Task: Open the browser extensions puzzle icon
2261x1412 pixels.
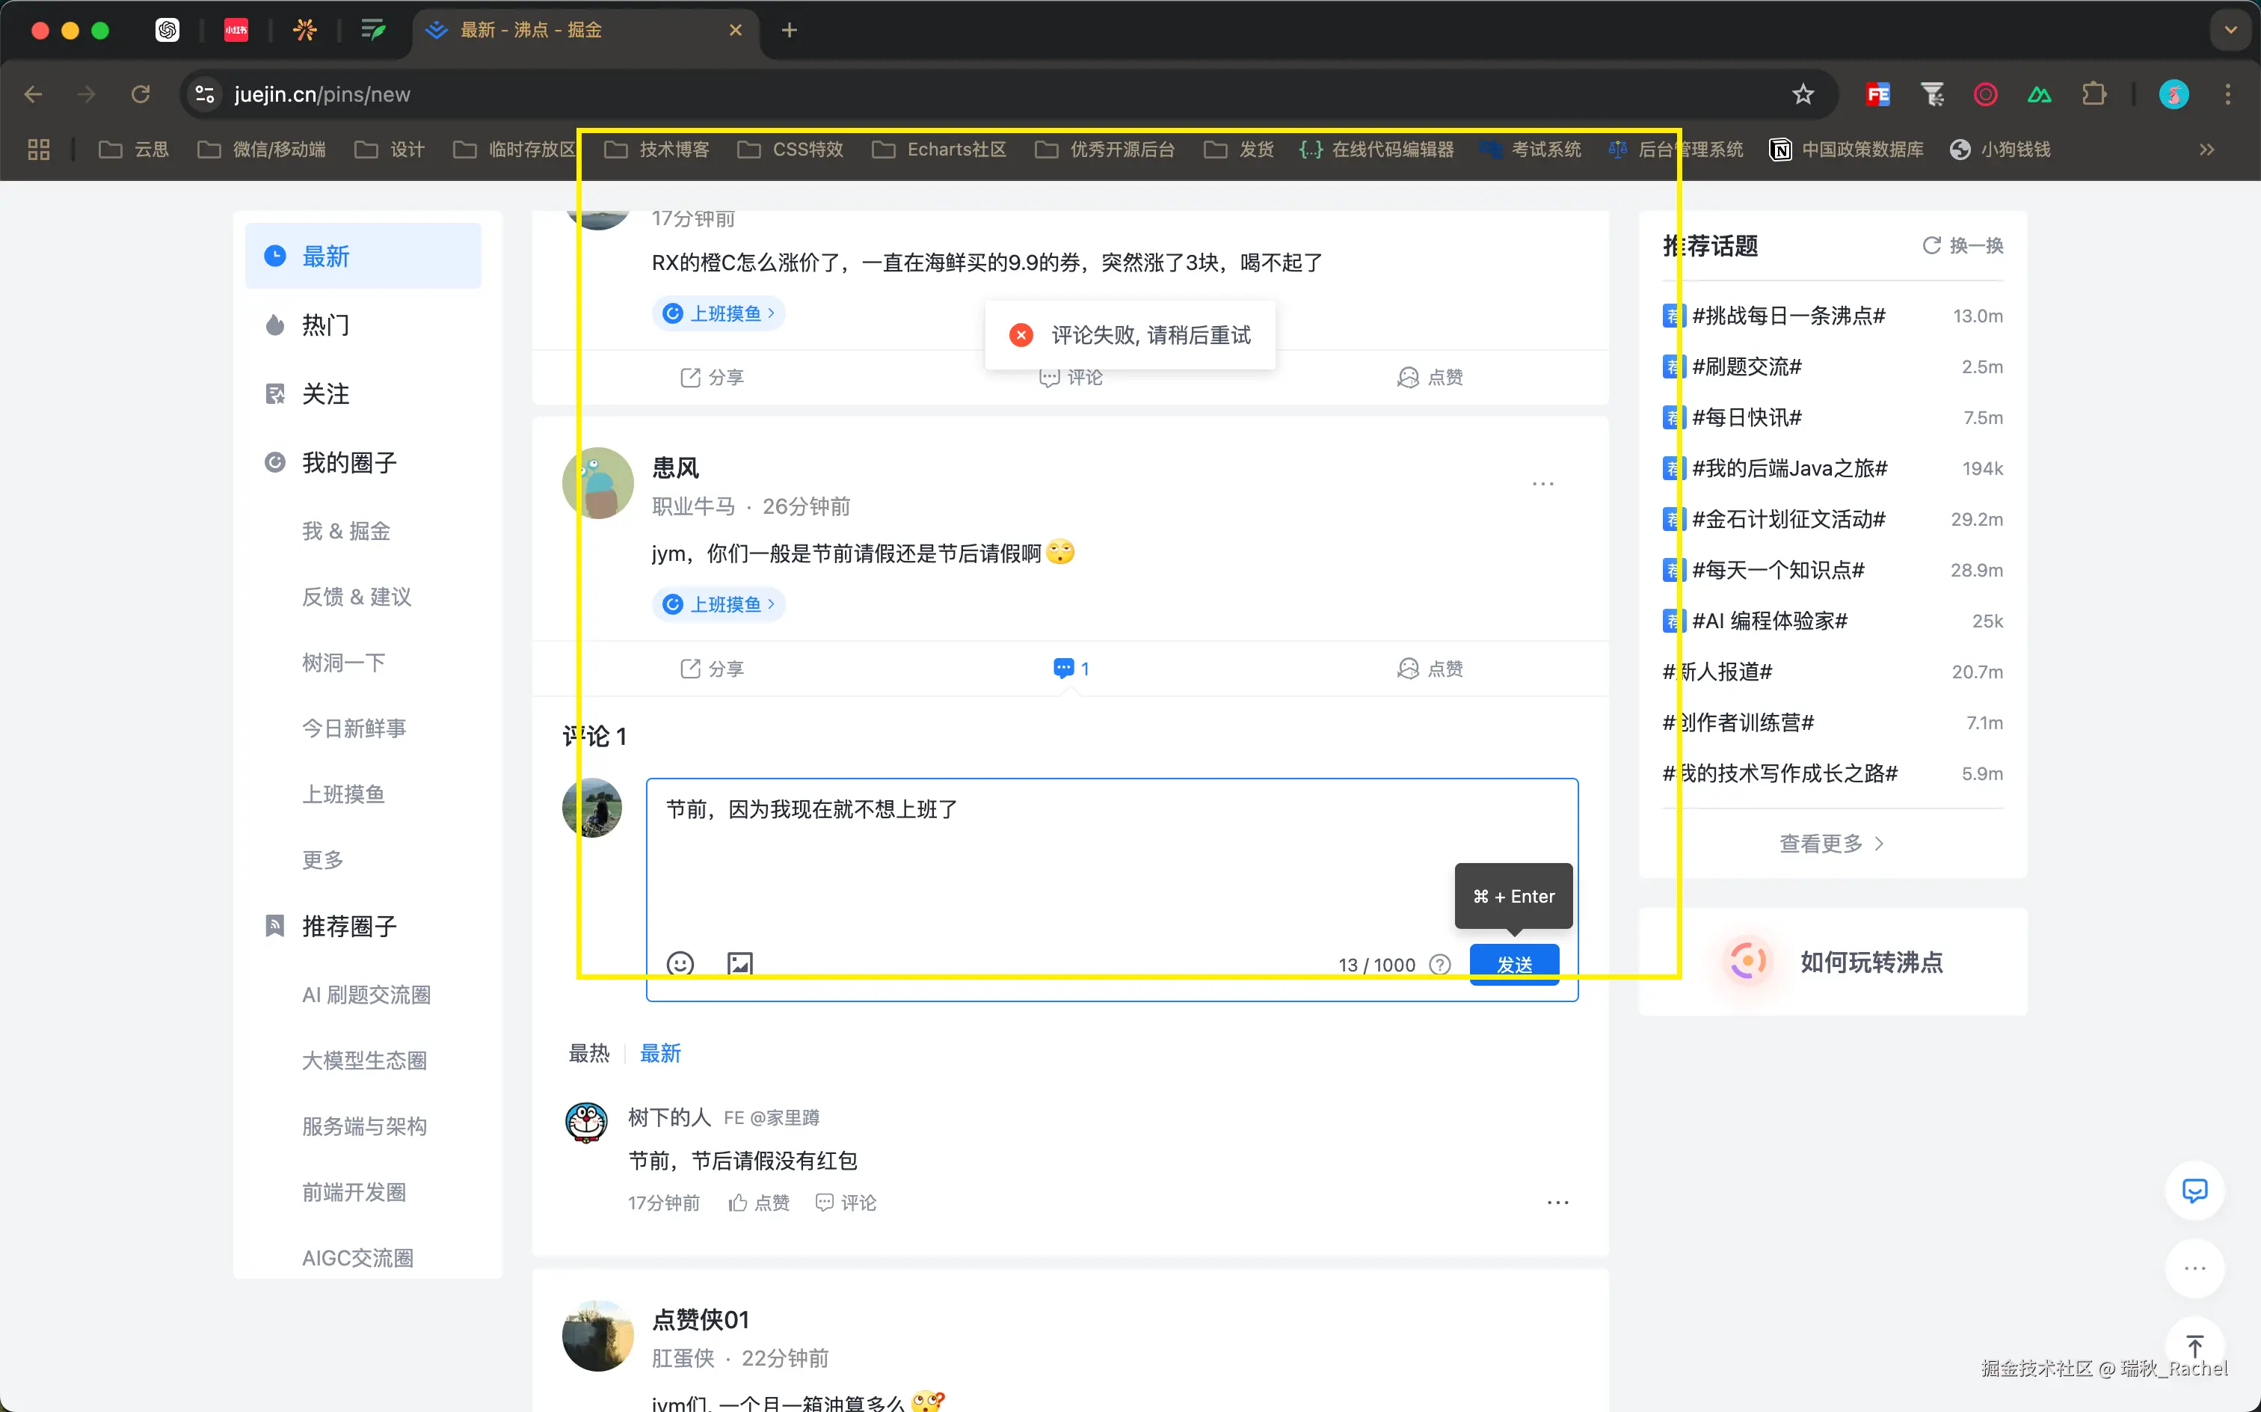Action: [x=2096, y=93]
